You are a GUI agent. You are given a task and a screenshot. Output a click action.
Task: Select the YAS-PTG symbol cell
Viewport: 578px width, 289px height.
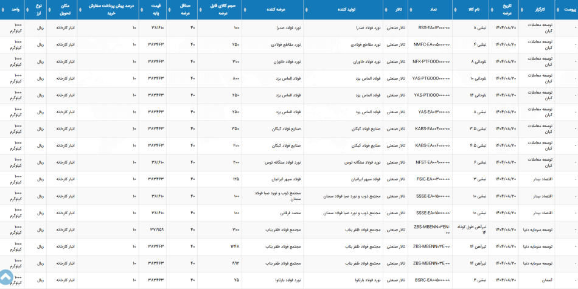pyautogui.click(x=431, y=78)
